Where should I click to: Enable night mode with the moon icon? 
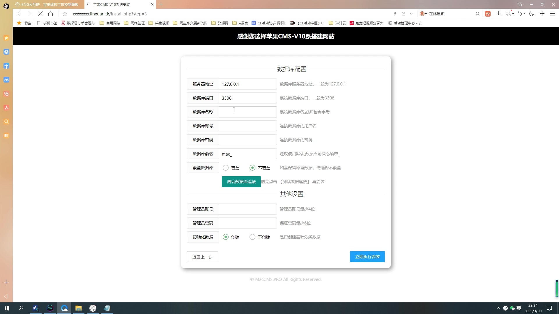click(x=532, y=14)
